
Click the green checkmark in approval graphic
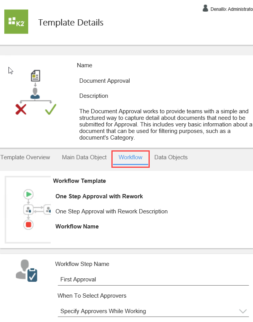click(50, 110)
